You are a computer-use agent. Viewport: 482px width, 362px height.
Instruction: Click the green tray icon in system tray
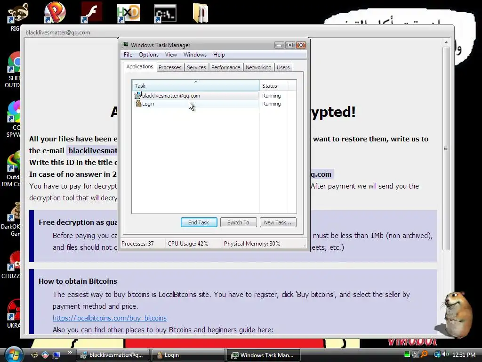coord(407,354)
